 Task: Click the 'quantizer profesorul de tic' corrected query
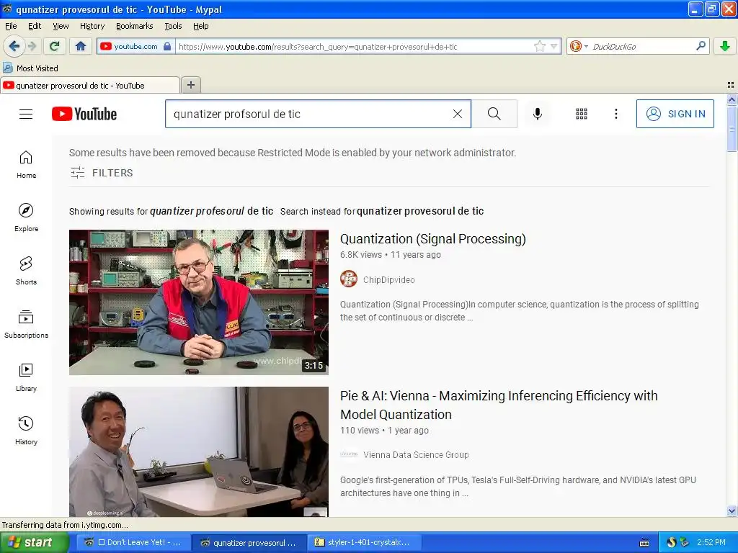pyautogui.click(x=211, y=211)
